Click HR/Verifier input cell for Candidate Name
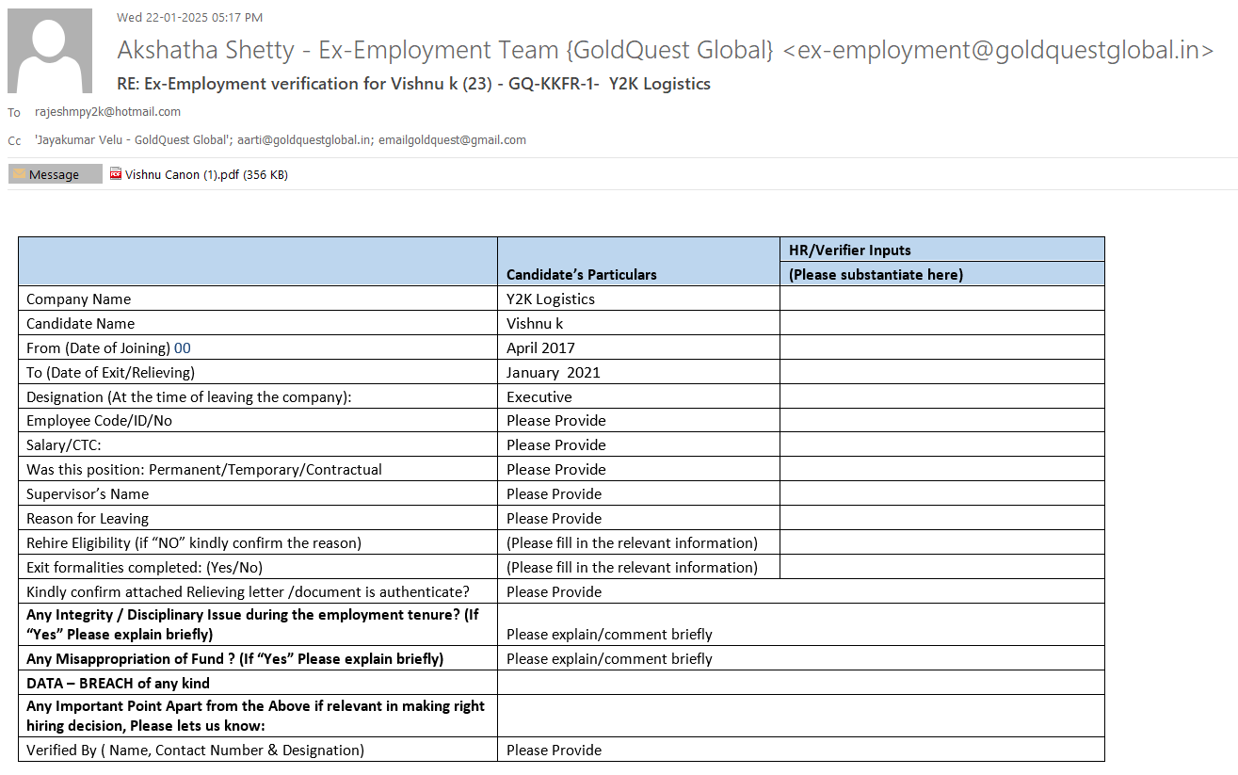 coord(941,323)
